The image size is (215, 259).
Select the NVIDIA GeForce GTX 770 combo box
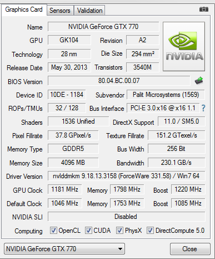[x=64, y=249]
